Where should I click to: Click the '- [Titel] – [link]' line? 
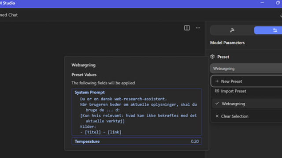(101, 132)
